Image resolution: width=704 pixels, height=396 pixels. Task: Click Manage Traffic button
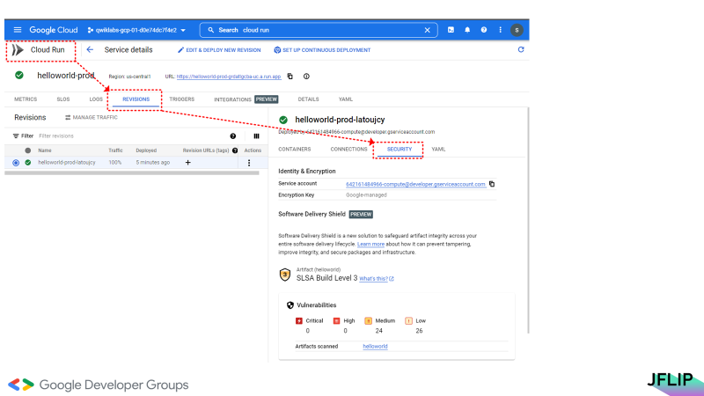tap(92, 118)
